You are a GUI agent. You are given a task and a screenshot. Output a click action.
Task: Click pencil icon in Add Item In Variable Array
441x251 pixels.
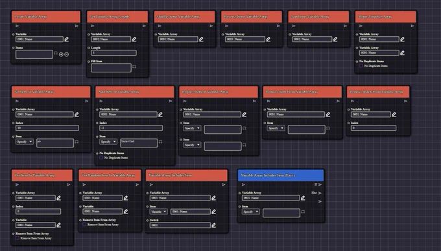coord(160,115)
